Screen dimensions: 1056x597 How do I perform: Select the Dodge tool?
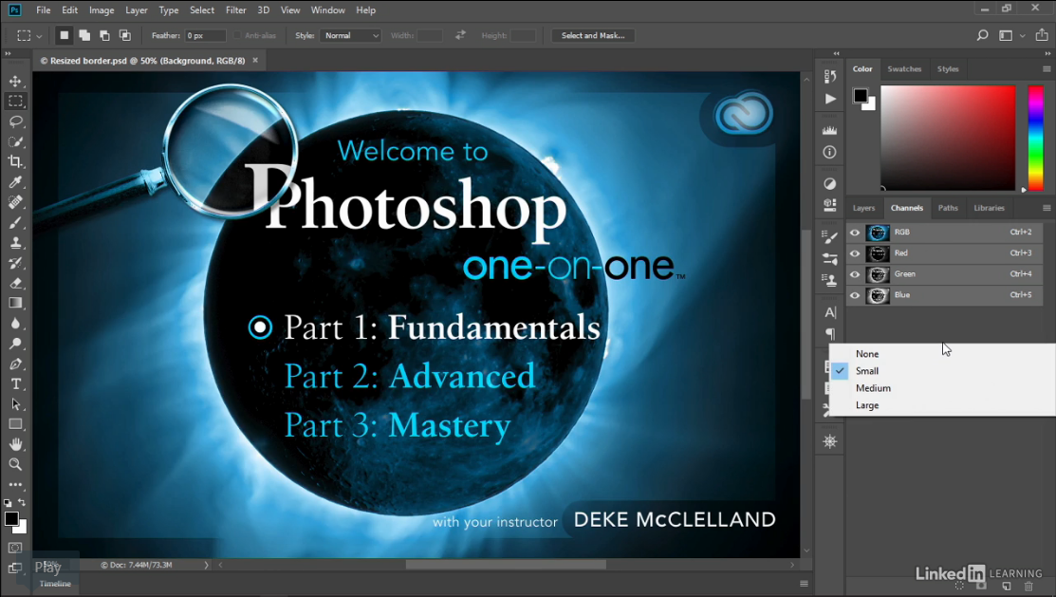(15, 344)
